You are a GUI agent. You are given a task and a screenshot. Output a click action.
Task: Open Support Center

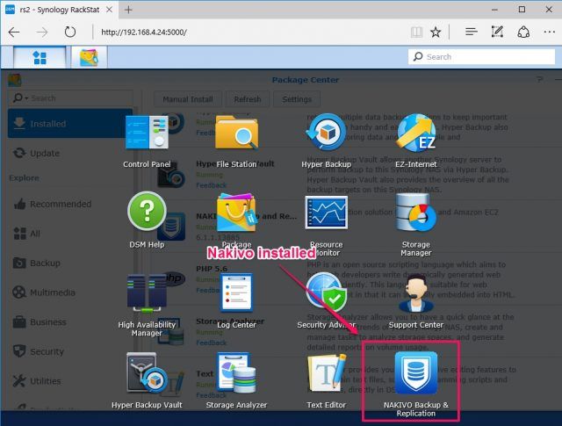click(x=415, y=292)
